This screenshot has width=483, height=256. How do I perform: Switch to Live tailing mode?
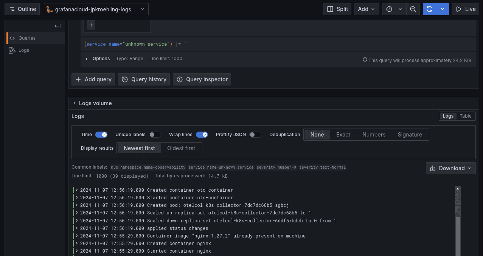click(465, 9)
